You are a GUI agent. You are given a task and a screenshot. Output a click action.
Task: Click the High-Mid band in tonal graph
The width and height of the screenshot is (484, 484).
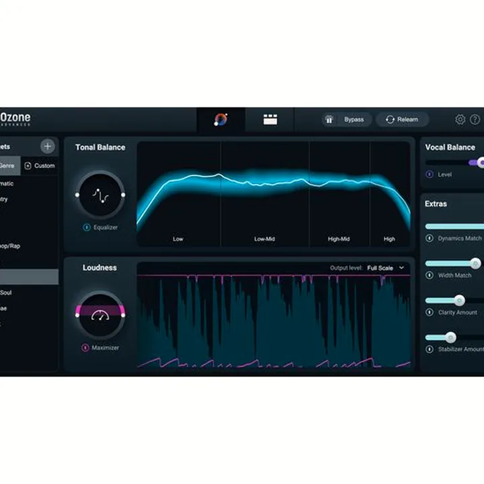click(339, 194)
